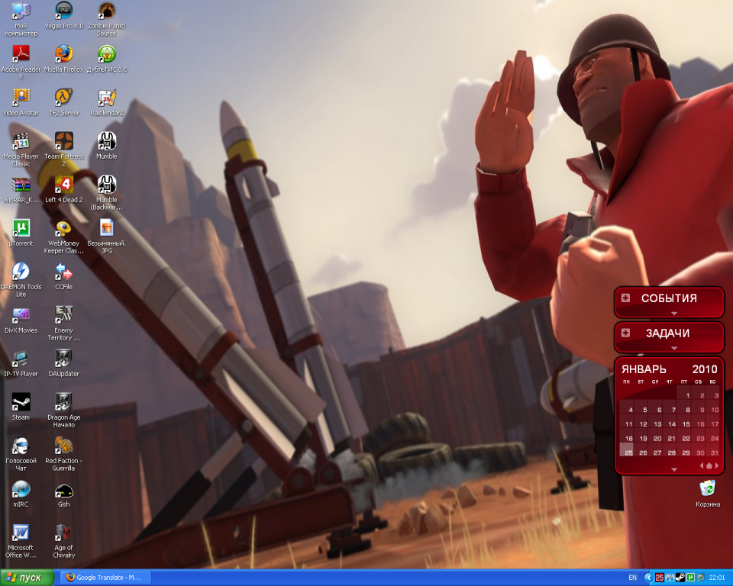Open the Steam tray icon

click(x=680, y=578)
